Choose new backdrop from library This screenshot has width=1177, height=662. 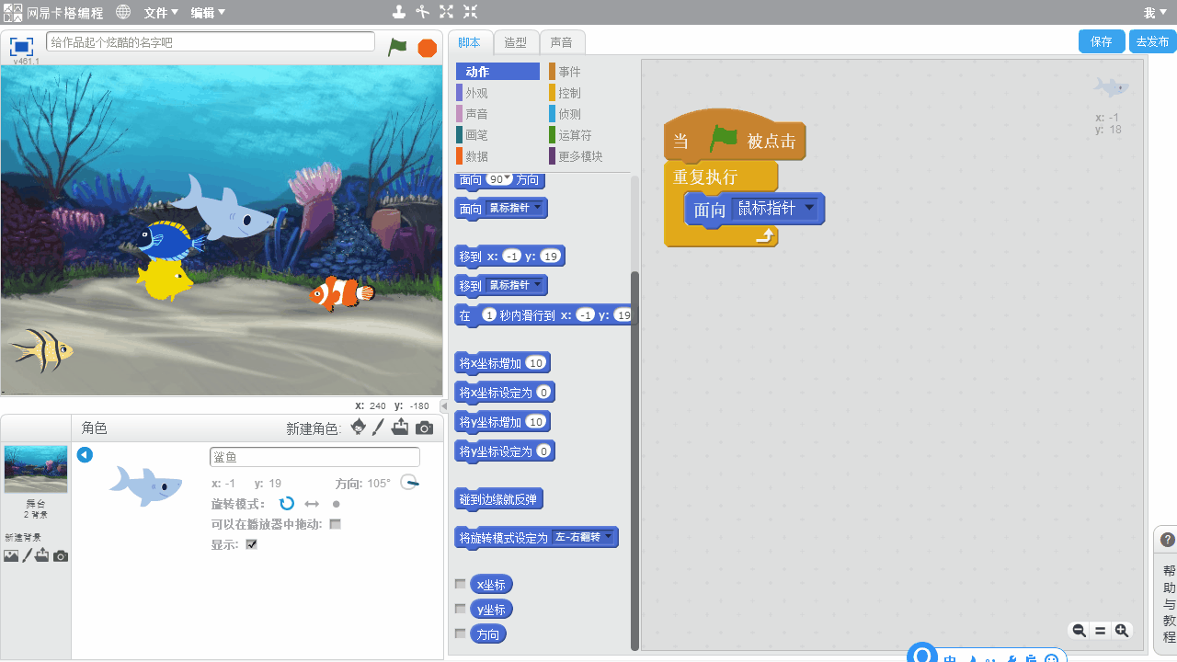tap(11, 555)
